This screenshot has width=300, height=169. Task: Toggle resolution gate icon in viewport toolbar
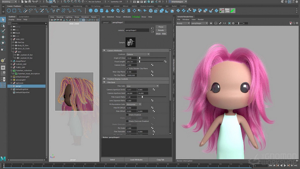click(x=81, y=20)
